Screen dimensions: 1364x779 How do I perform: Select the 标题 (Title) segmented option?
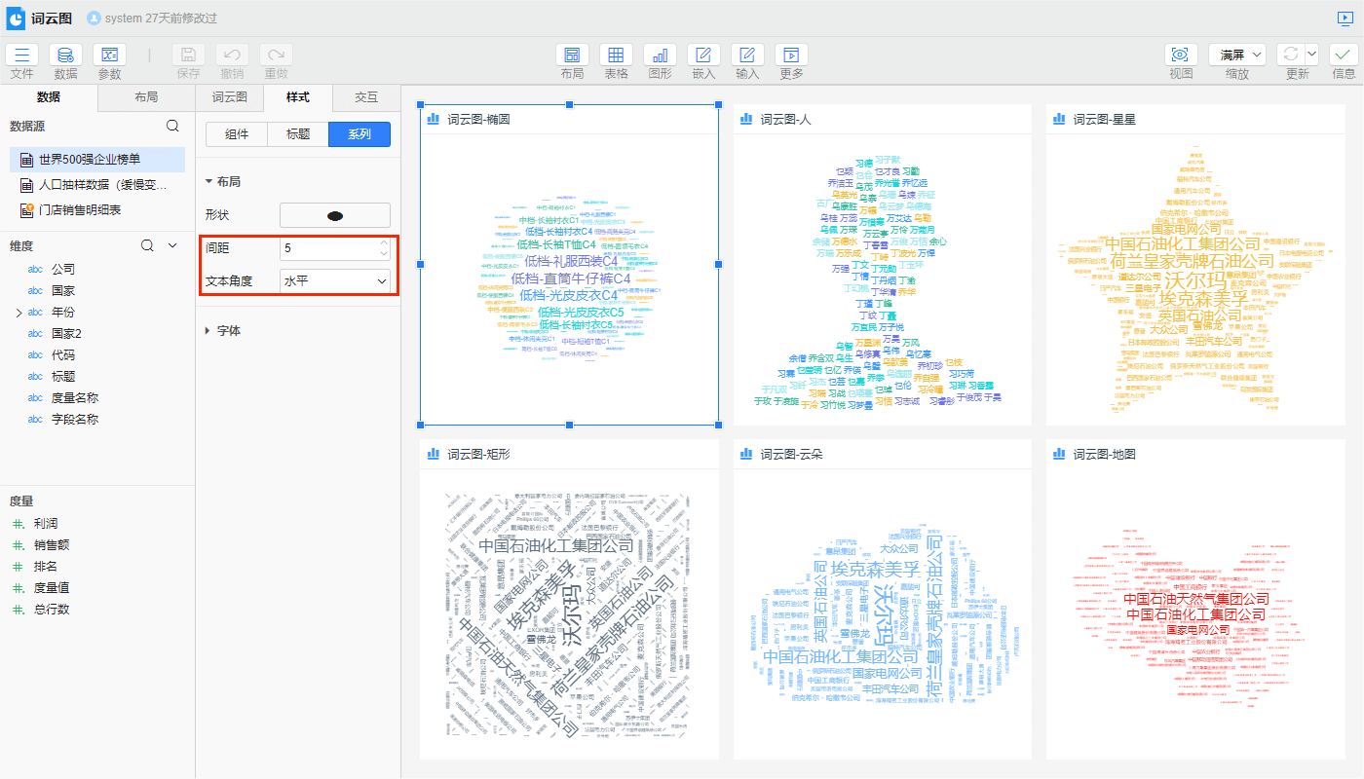point(298,134)
